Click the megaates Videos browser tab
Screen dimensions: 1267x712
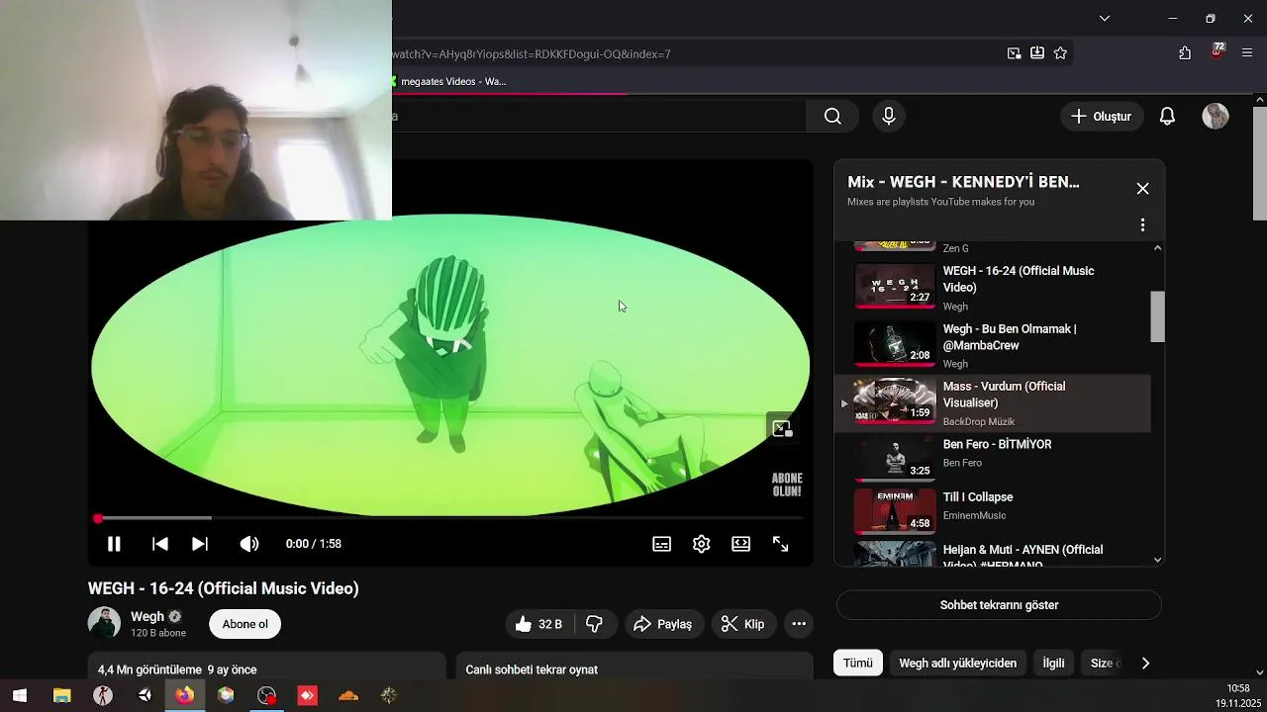pos(449,81)
